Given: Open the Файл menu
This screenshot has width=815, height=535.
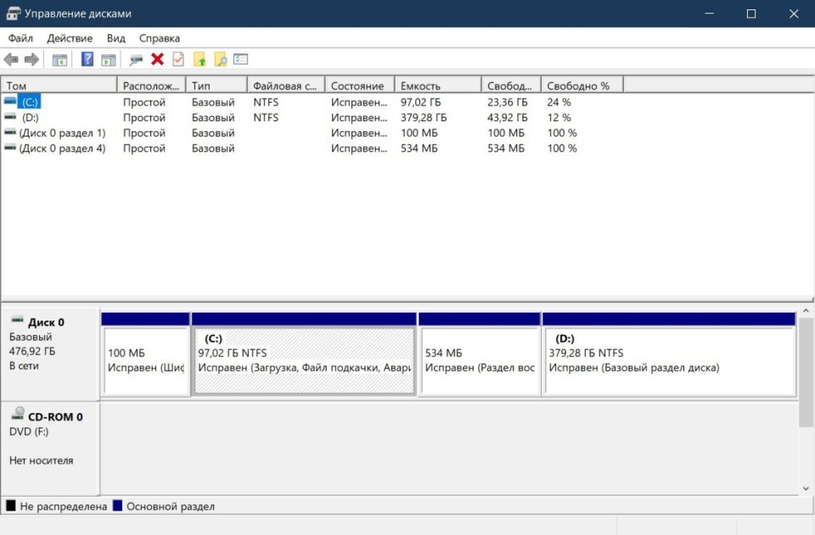Looking at the screenshot, I should (x=20, y=38).
